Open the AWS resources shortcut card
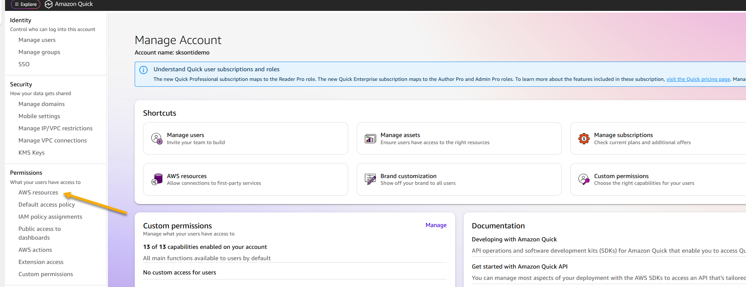Image resolution: width=746 pixels, height=287 pixels. [245, 179]
